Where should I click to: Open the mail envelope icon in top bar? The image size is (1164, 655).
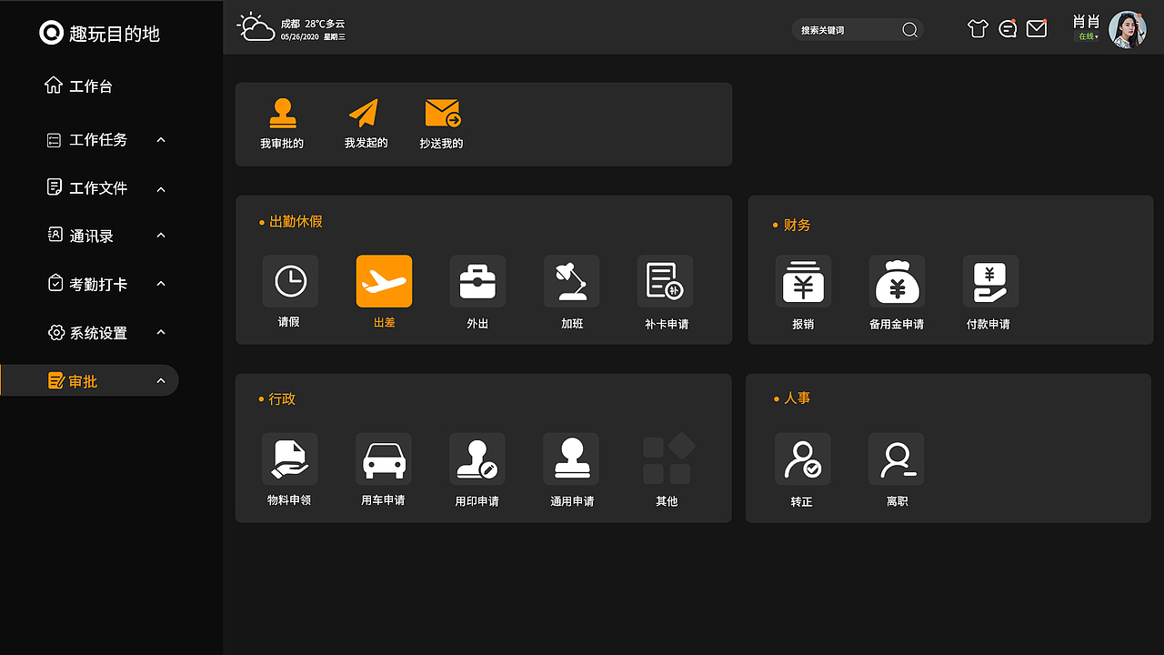click(x=1037, y=28)
